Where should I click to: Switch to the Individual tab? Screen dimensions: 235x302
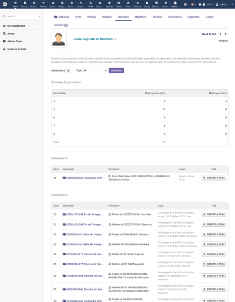[62, 17]
